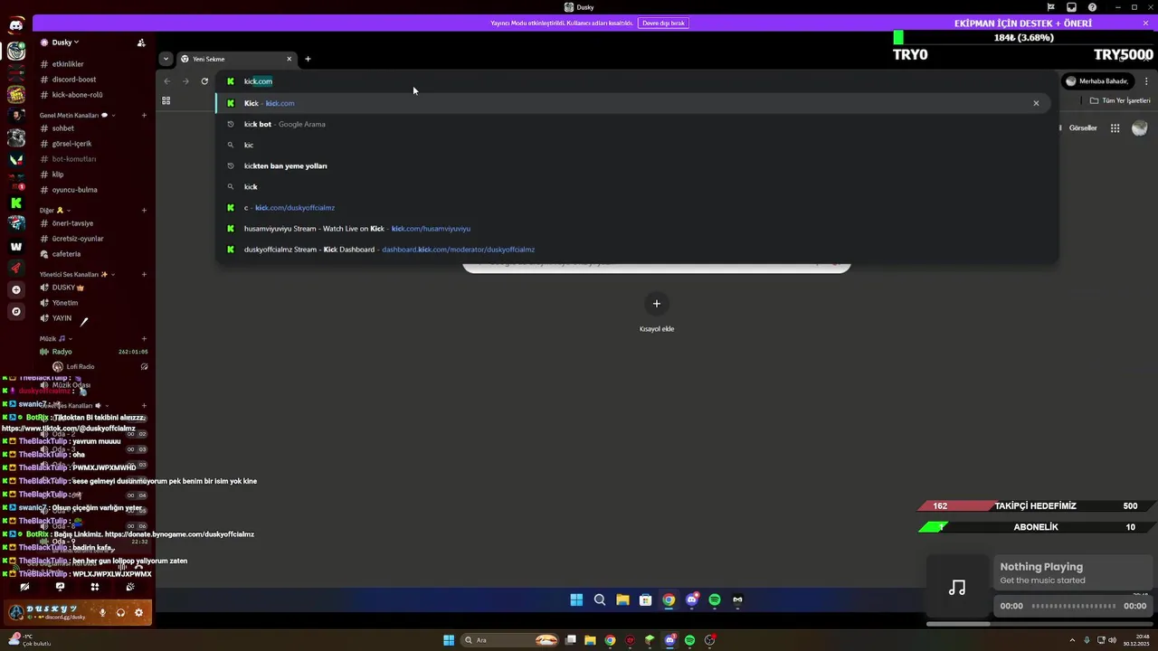Open the W server icon in Discord sidebar
This screenshot has width=1158, height=651.
click(x=15, y=246)
